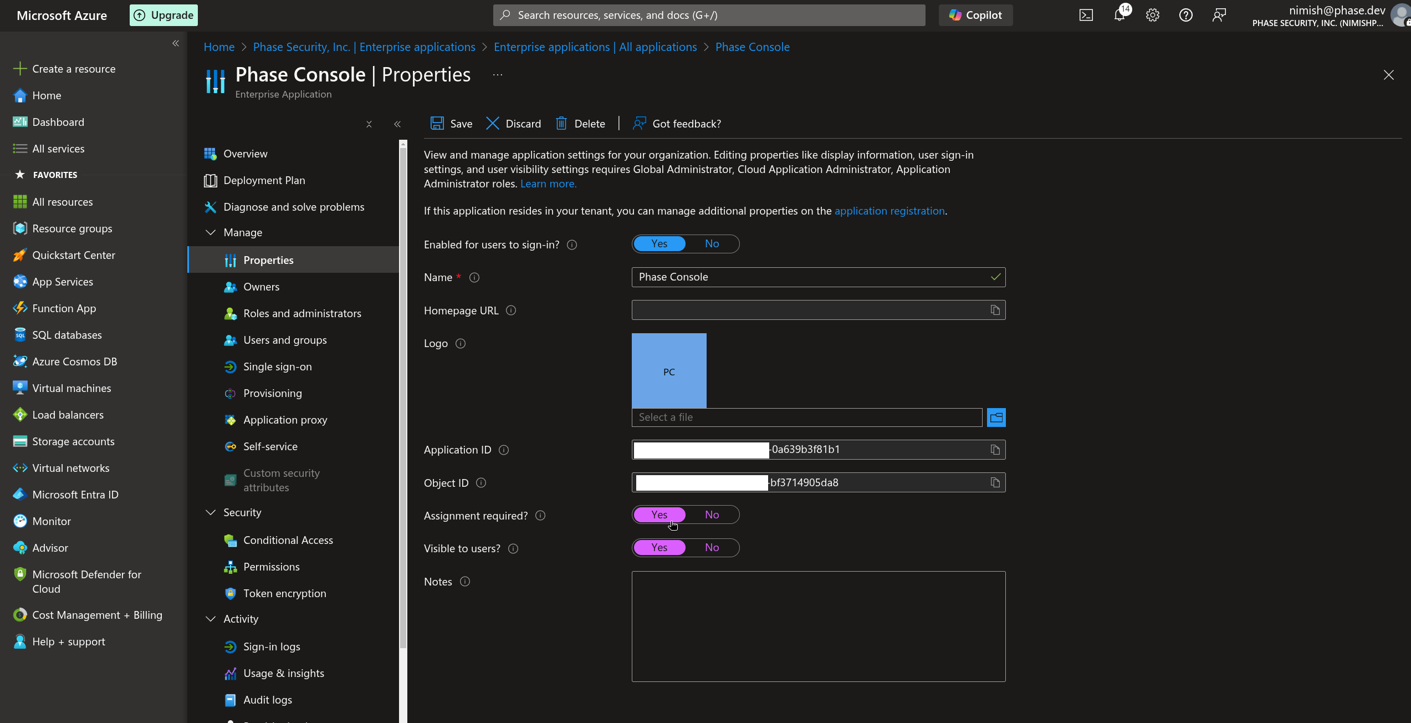The image size is (1411, 723).
Task: Discard the pending changes
Action: coord(514,124)
